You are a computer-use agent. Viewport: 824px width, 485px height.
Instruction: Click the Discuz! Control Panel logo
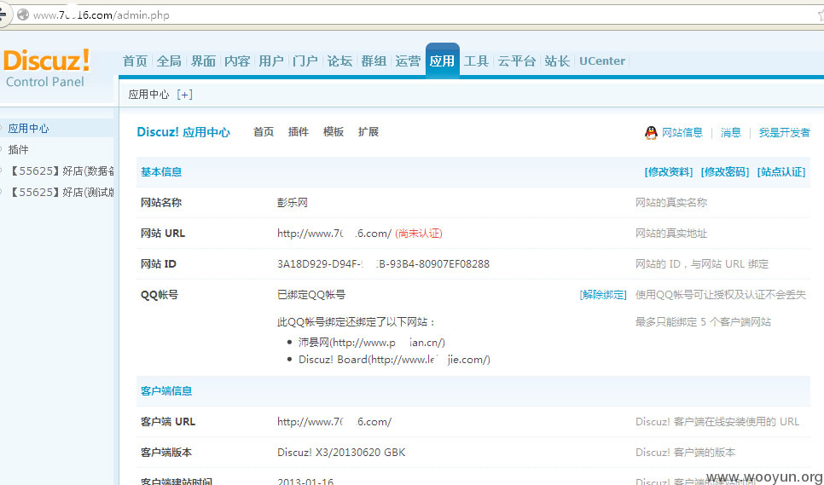click(46, 69)
